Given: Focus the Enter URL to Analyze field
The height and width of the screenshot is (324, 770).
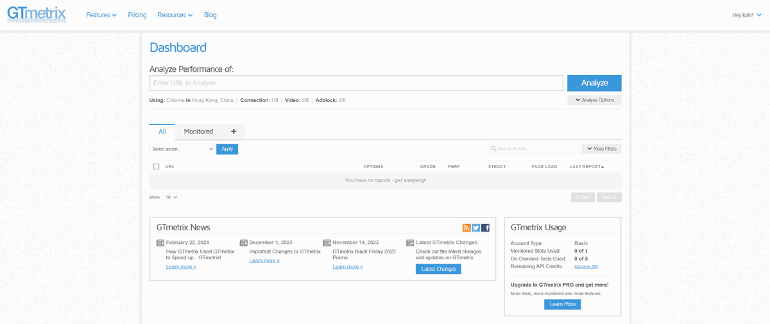Looking at the screenshot, I should pyautogui.click(x=357, y=83).
